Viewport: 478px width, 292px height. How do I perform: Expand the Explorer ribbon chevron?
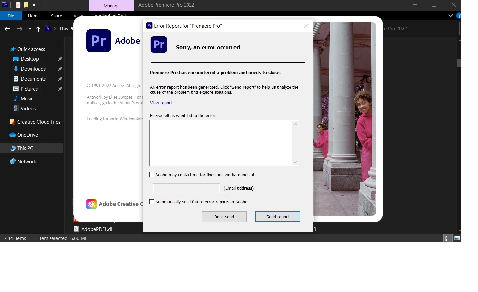click(x=450, y=16)
